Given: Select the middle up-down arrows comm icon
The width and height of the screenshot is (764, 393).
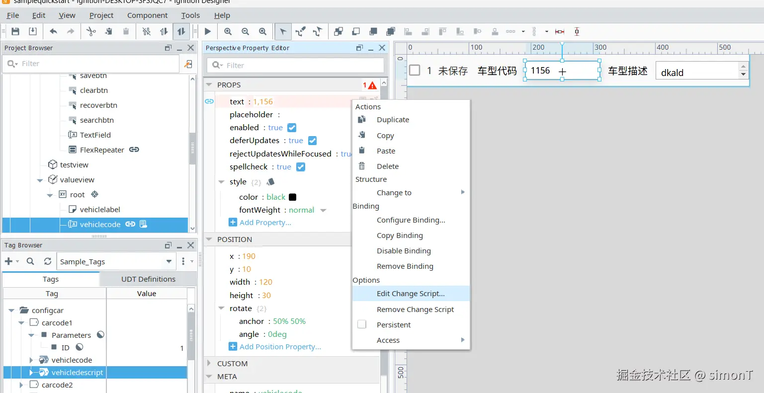Looking at the screenshot, I should [x=164, y=31].
